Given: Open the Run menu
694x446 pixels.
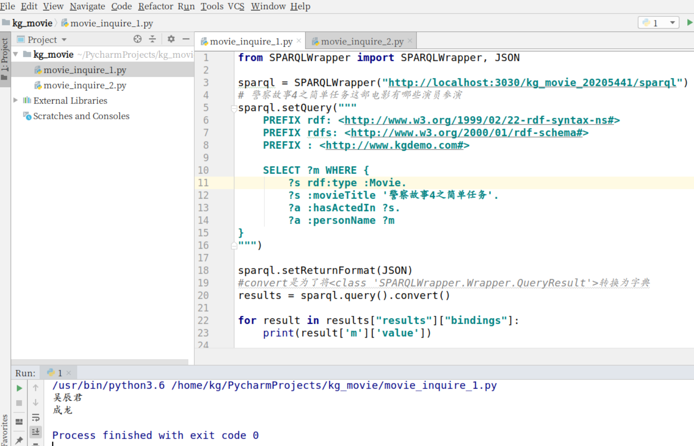Looking at the screenshot, I should pos(186,6).
